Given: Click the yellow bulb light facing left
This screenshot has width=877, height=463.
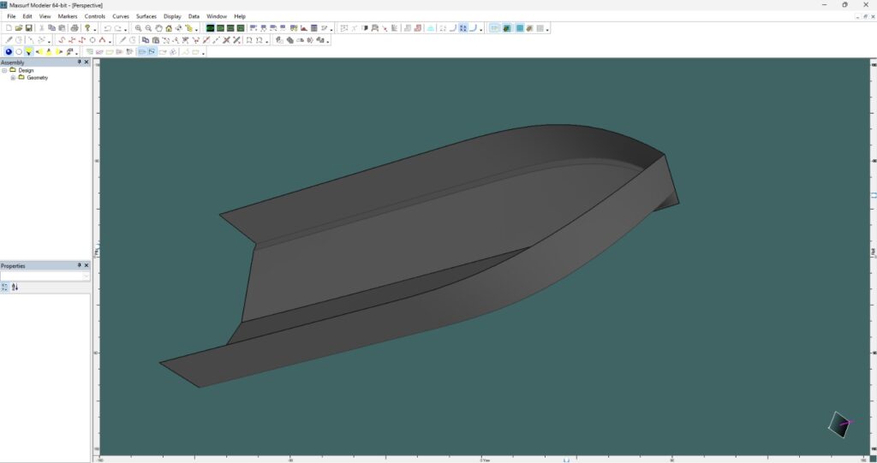Looking at the screenshot, I should (39, 51).
